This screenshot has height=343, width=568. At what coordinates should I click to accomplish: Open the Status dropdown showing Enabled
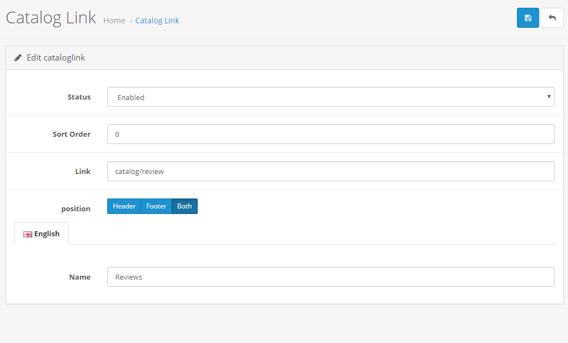coord(331,97)
